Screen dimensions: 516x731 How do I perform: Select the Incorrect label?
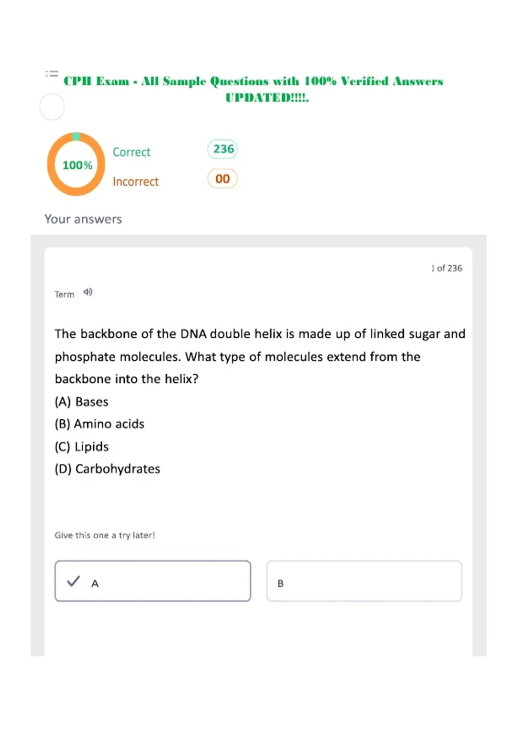coord(135,181)
